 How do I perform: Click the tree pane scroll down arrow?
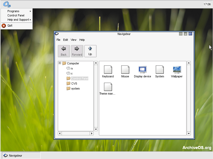[x=96, y=129]
